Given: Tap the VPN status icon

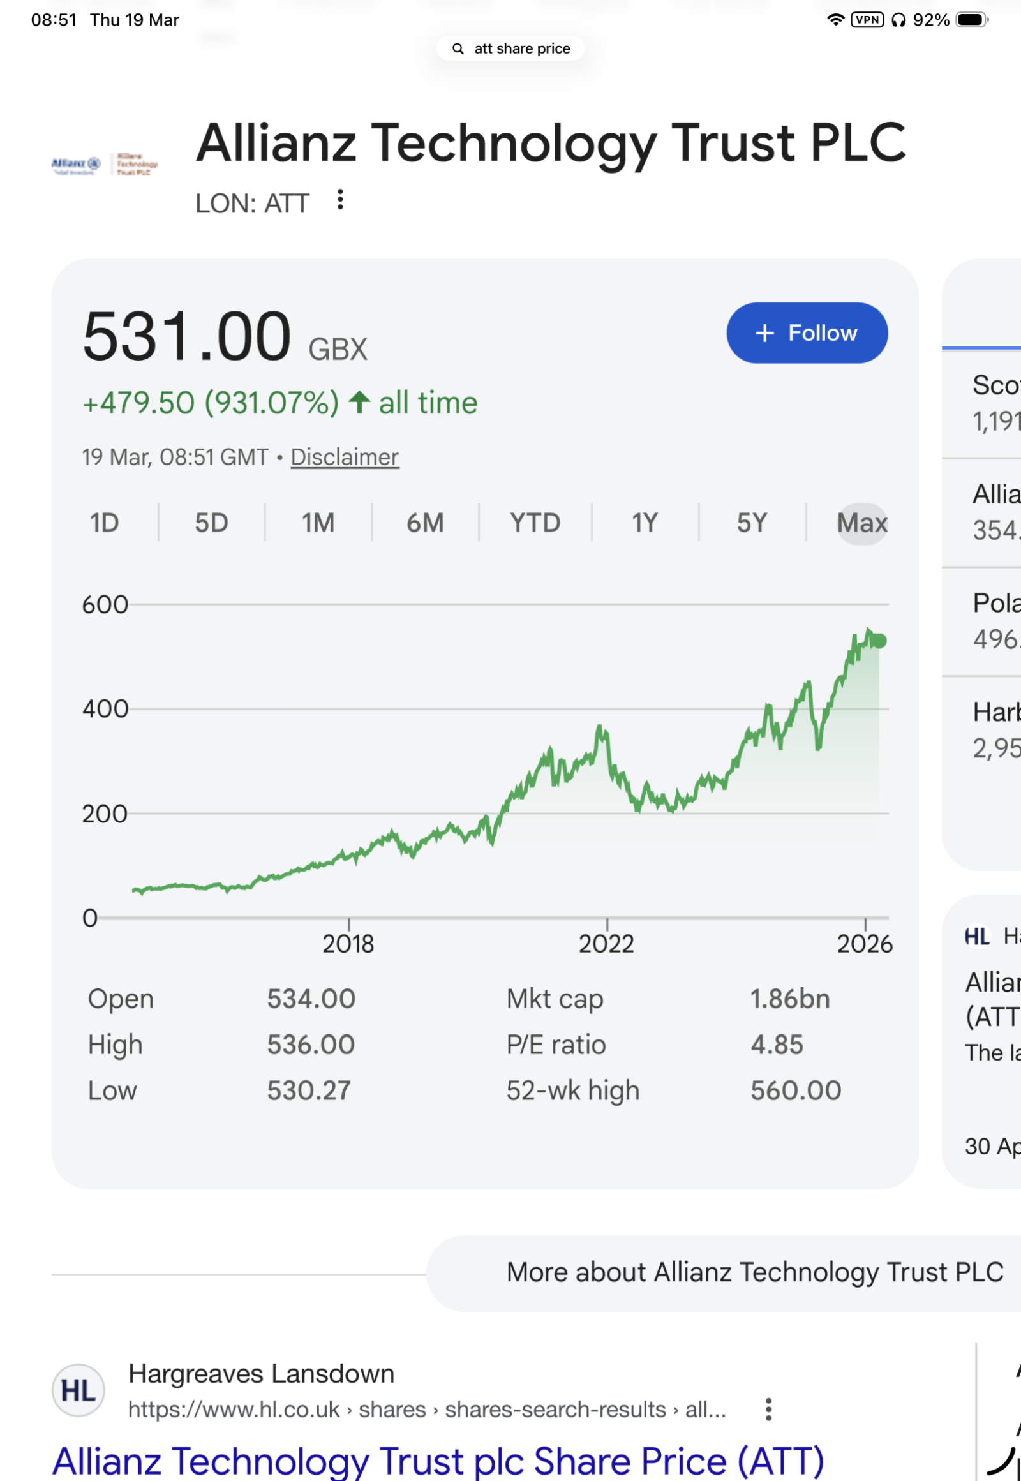Looking at the screenshot, I should pyautogui.click(x=867, y=20).
